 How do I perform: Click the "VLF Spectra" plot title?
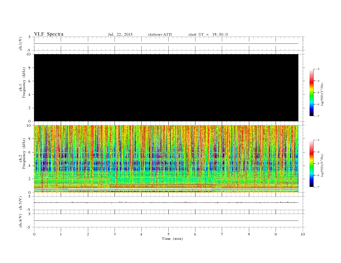[x=49, y=34]
